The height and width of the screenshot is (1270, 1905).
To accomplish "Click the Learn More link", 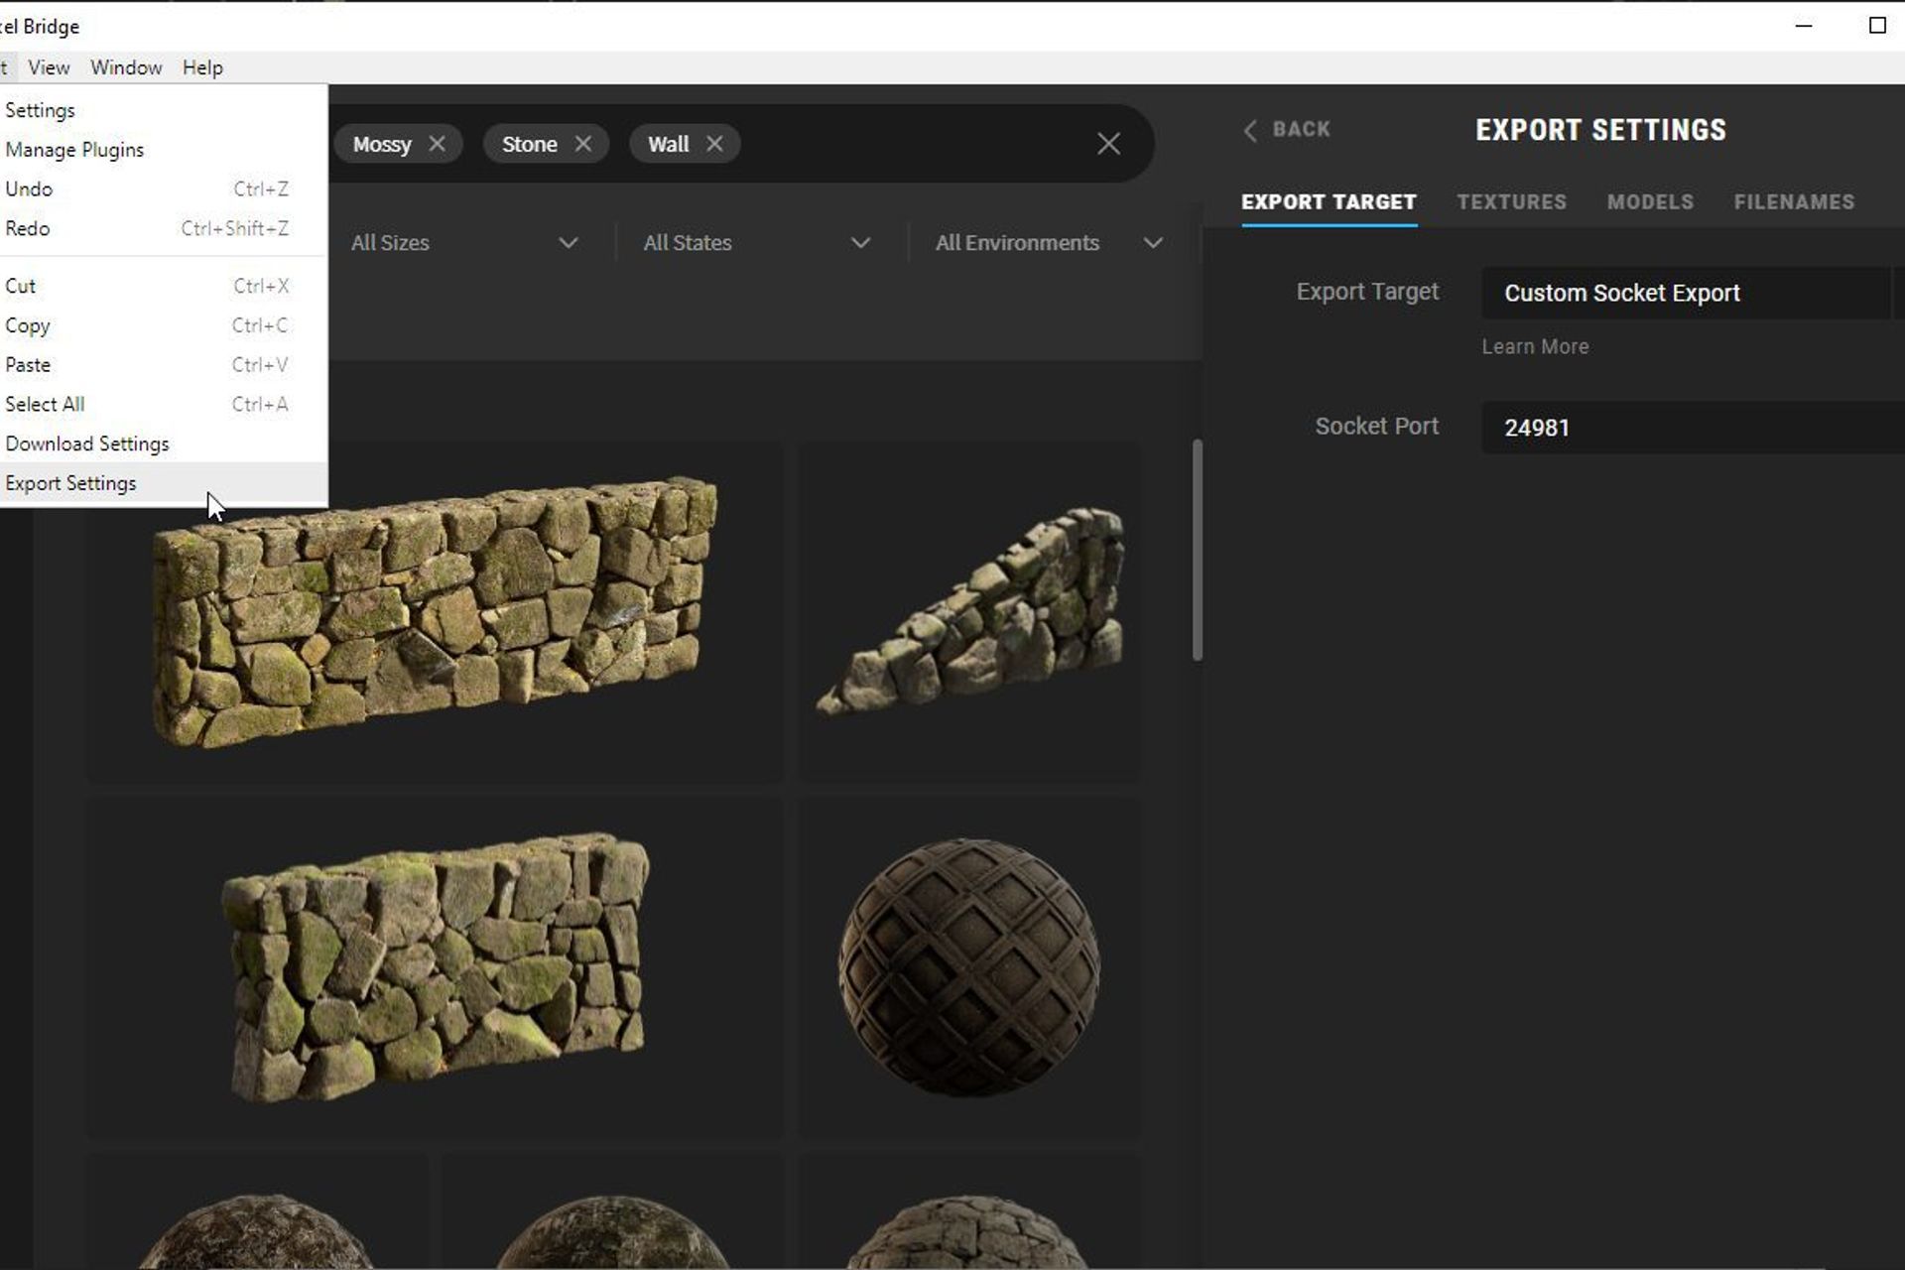I will [x=1535, y=346].
